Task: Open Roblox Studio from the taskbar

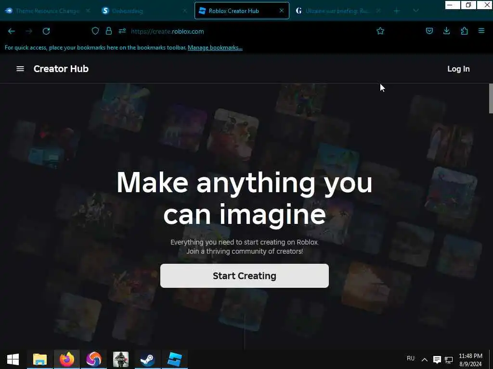Action: point(174,359)
